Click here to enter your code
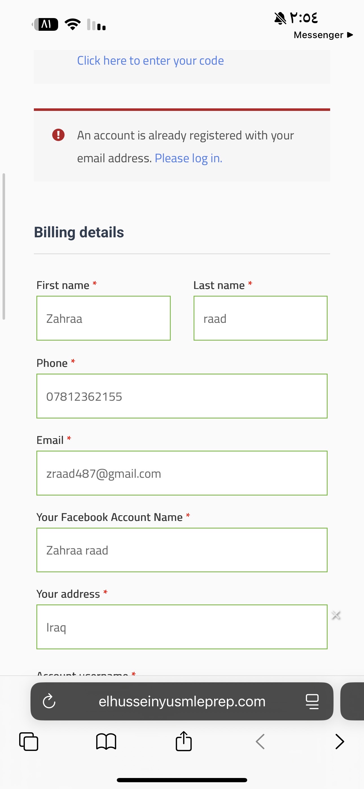The width and height of the screenshot is (364, 789). point(150,61)
